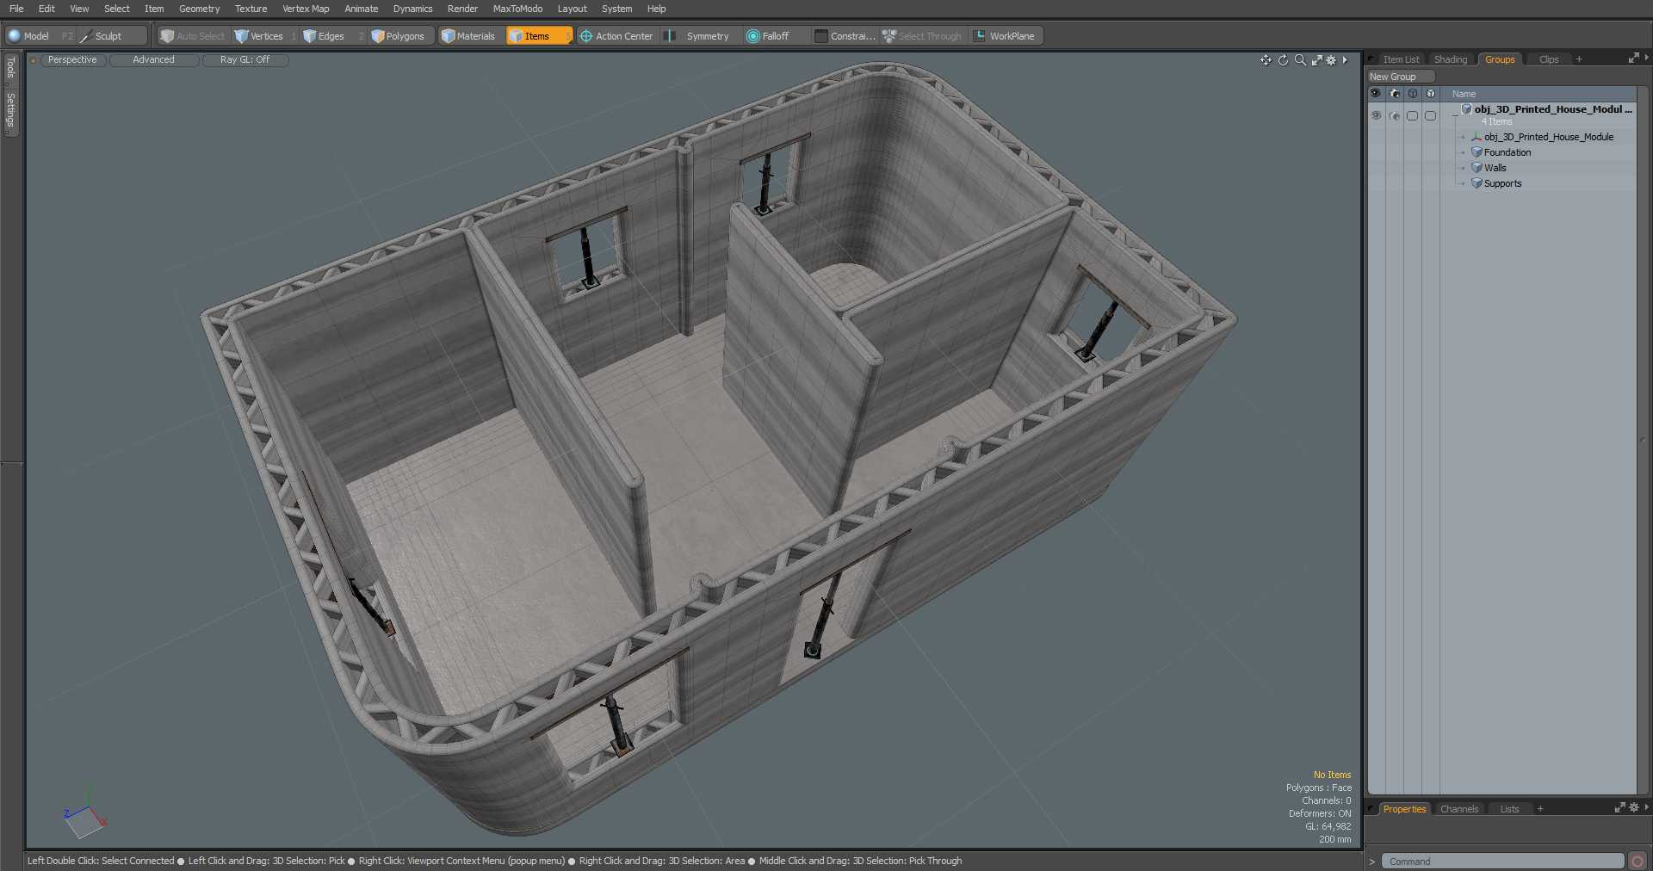Click the New Group button

click(x=1400, y=77)
